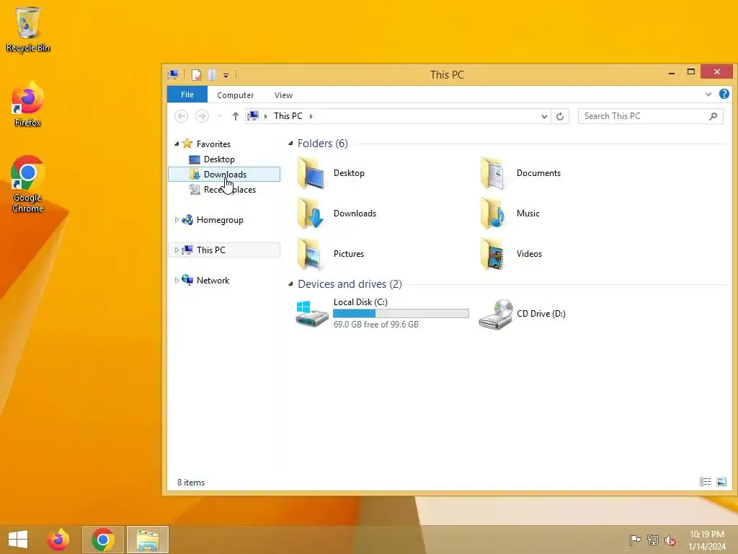
Task: Open the taskbar clock showing 10:19 PM
Action: click(x=707, y=540)
